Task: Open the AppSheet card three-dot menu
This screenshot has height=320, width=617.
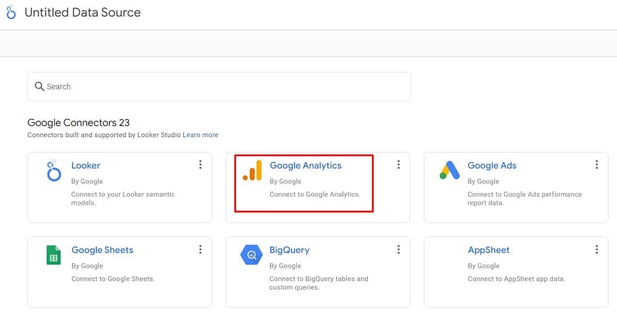Action: click(597, 249)
